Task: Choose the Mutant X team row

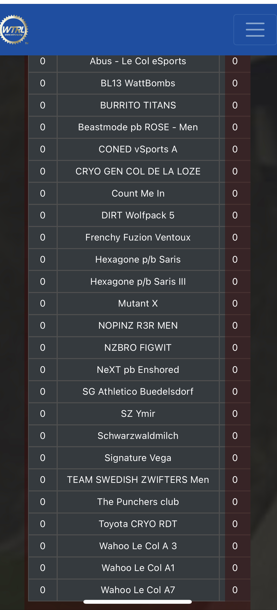Action: pos(139,303)
